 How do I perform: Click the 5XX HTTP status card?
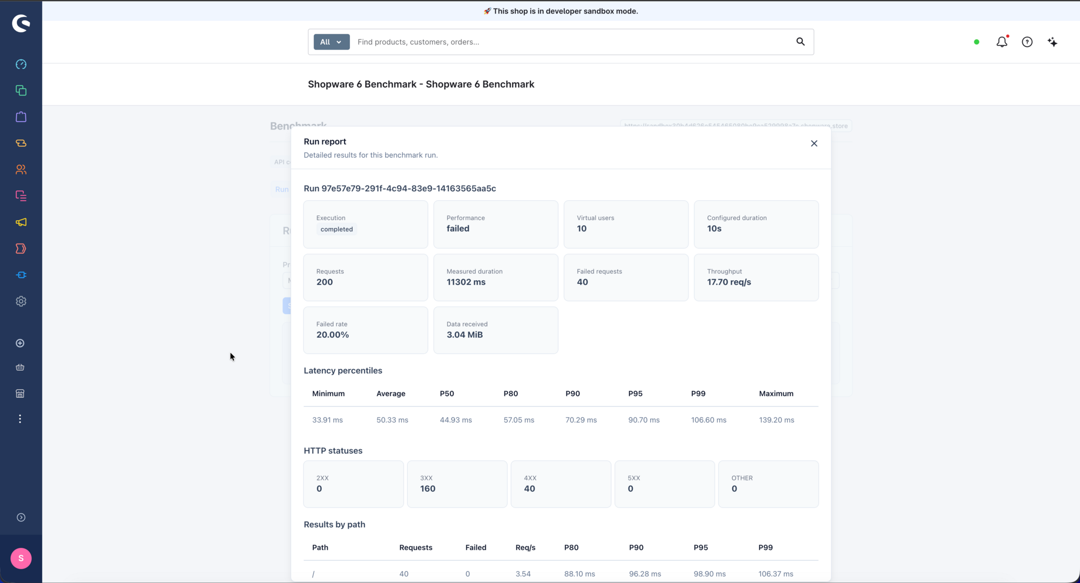coord(664,484)
